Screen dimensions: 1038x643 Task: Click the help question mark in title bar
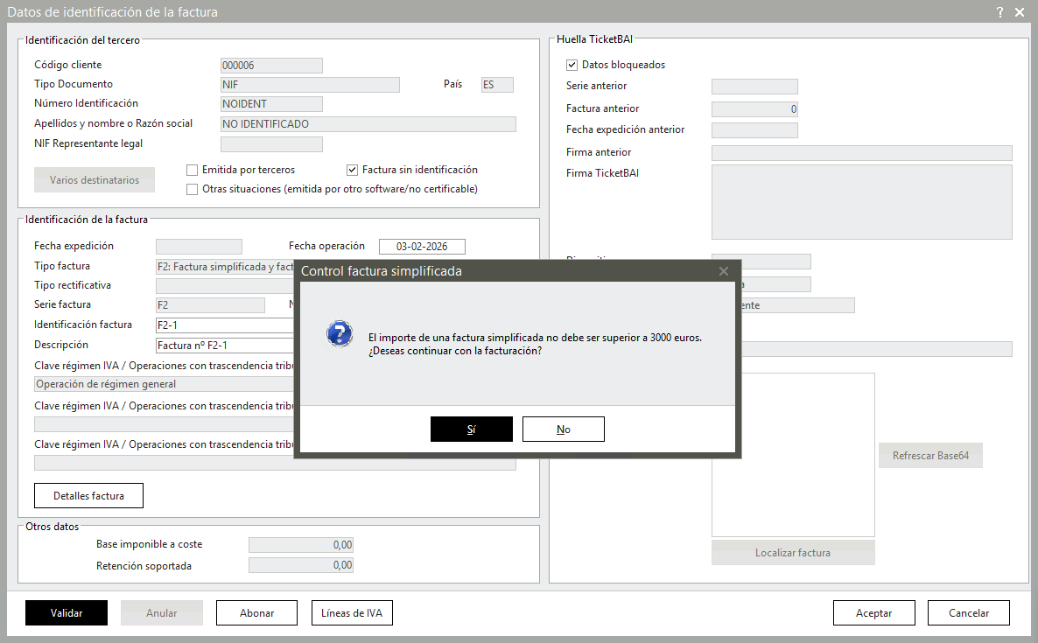(999, 12)
